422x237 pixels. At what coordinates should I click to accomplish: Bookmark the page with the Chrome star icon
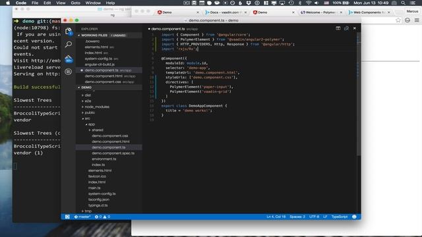click(398, 20)
